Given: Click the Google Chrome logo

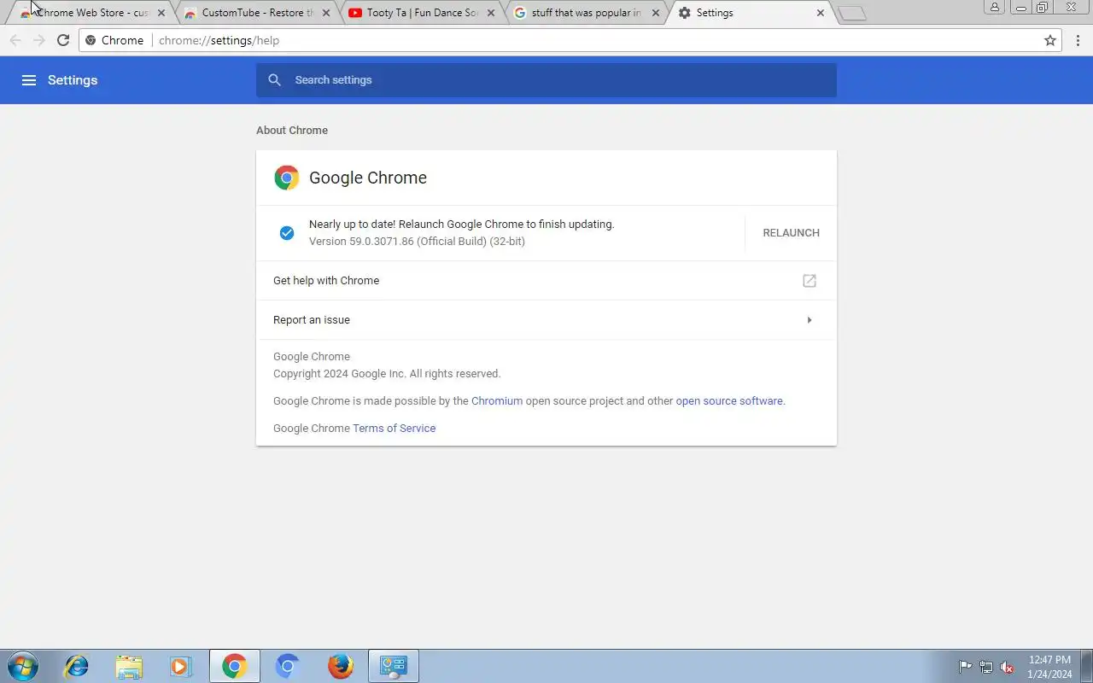Looking at the screenshot, I should (286, 178).
